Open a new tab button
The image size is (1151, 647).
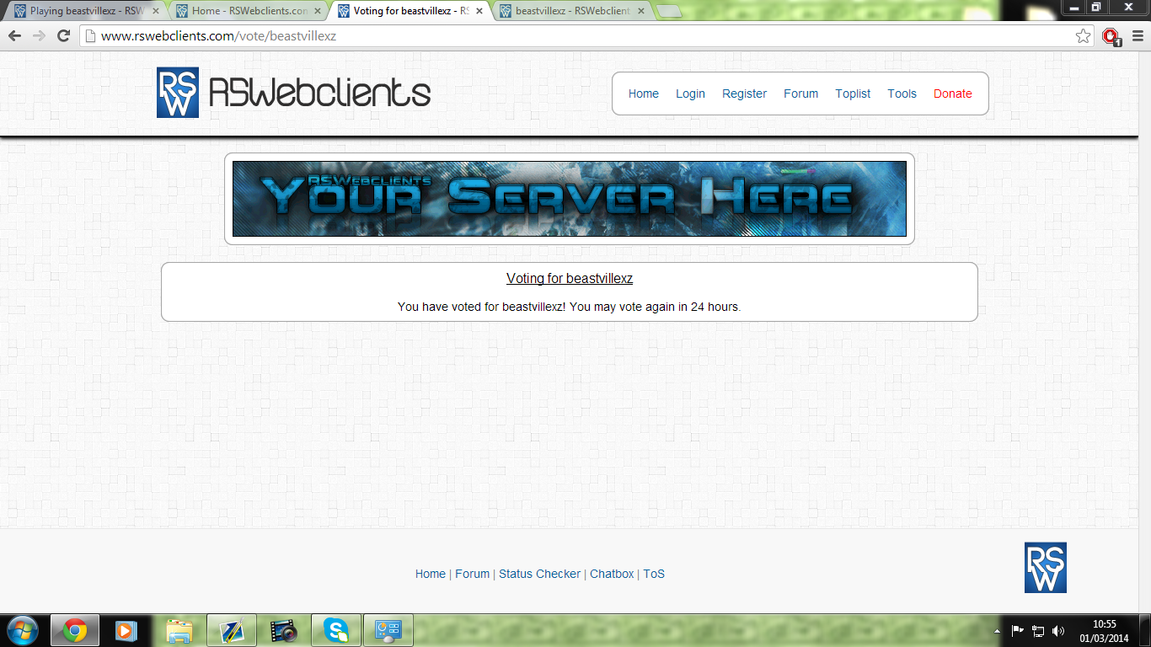click(669, 11)
